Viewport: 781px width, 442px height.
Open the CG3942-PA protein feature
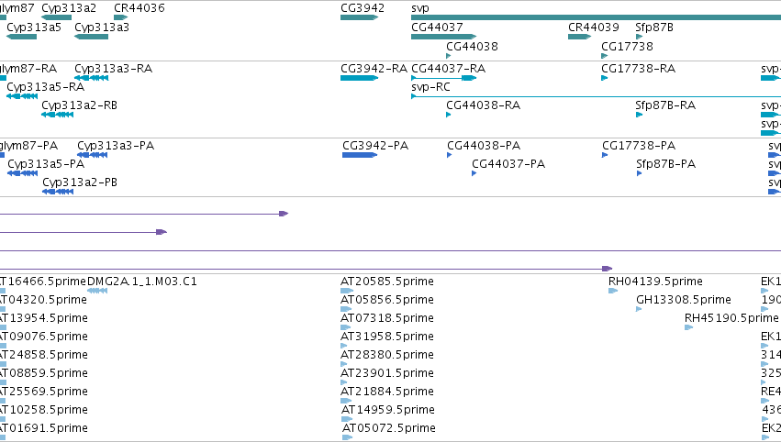(360, 155)
